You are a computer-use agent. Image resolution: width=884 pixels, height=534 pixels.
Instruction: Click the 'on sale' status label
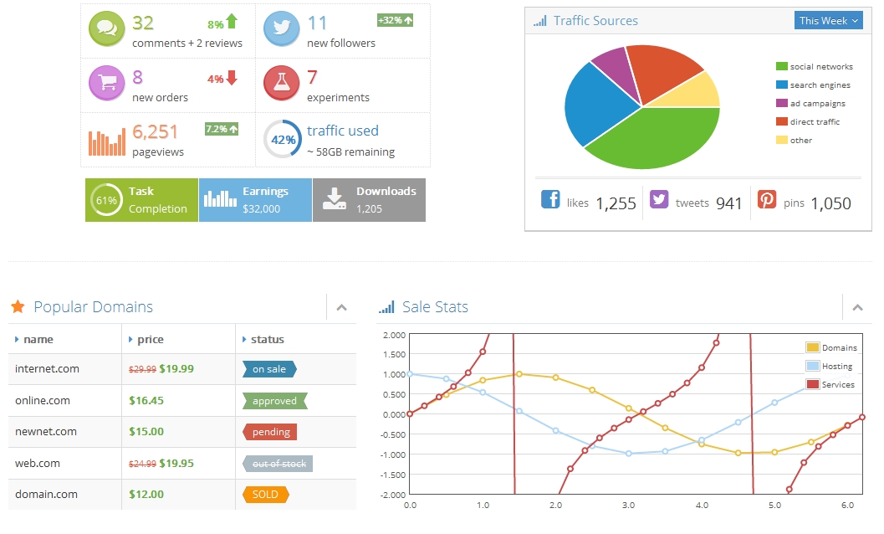tap(269, 369)
